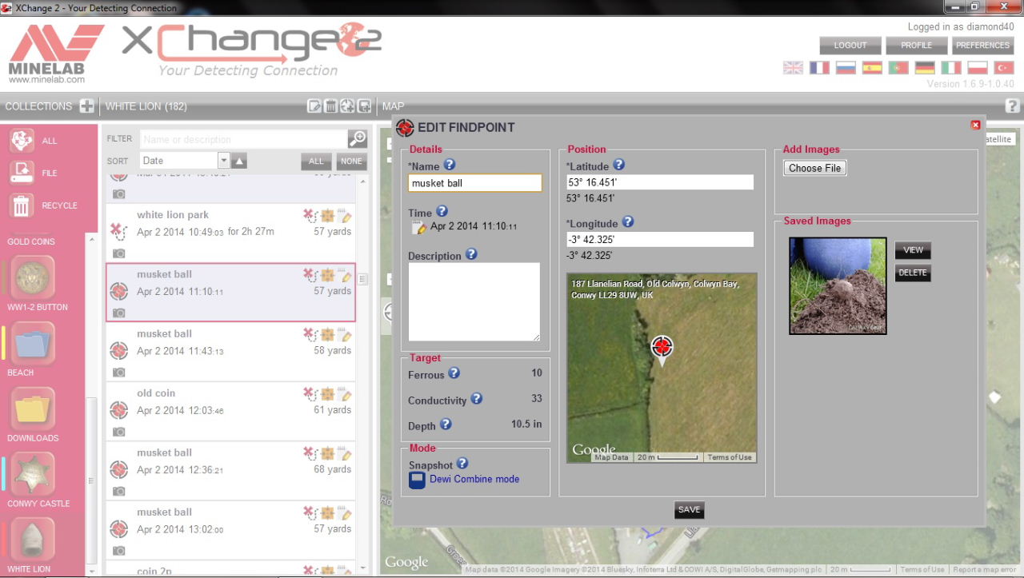The height and width of the screenshot is (578, 1024).
Task: Show help for Conductivity value
Action: pyautogui.click(x=476, y=398)
